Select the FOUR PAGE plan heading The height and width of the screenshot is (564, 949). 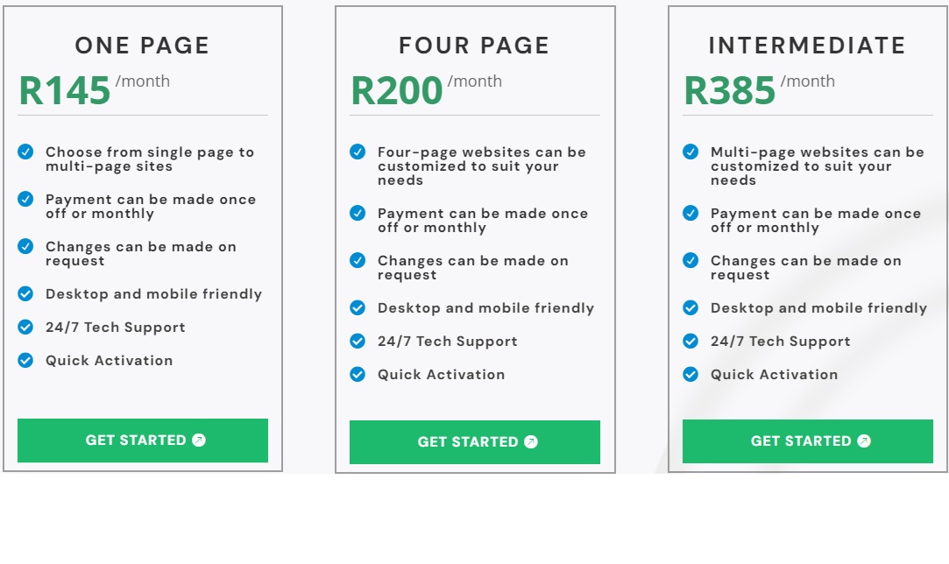pyautogui.click(x=474, y=46)
